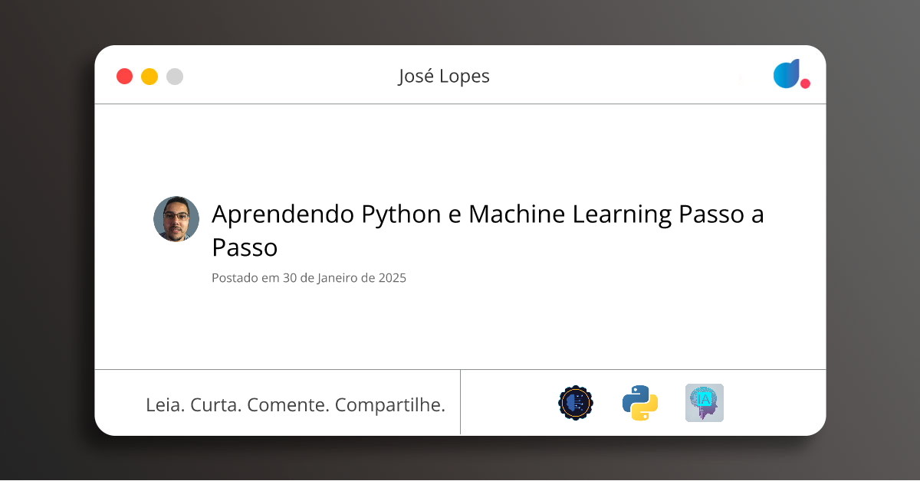Expand the header bar showing José Lopes
The image size is (920, 481).
pos(460,76)
